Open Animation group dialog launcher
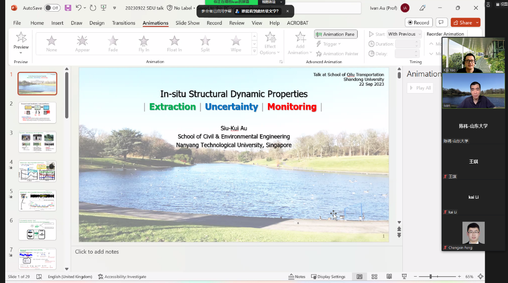 click(281, 62)
